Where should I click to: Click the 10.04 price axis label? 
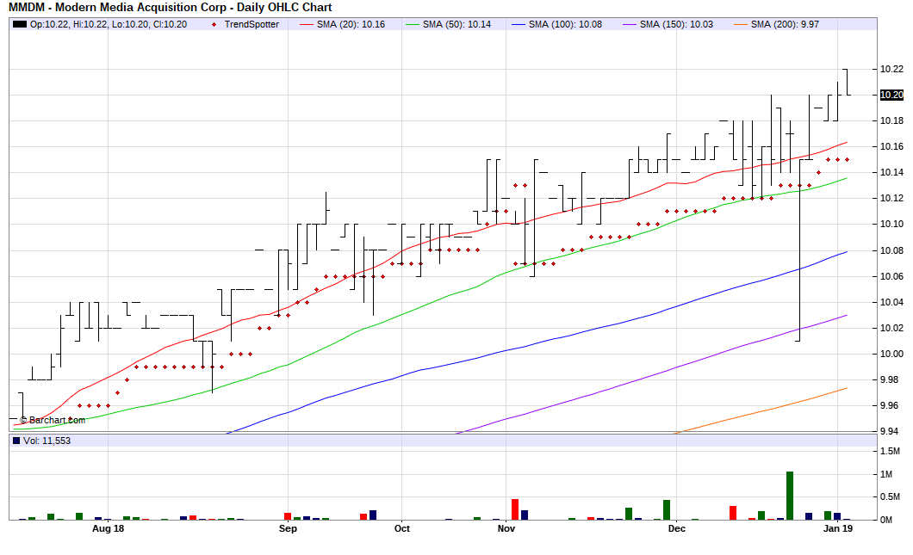click(x=891, y=302)
